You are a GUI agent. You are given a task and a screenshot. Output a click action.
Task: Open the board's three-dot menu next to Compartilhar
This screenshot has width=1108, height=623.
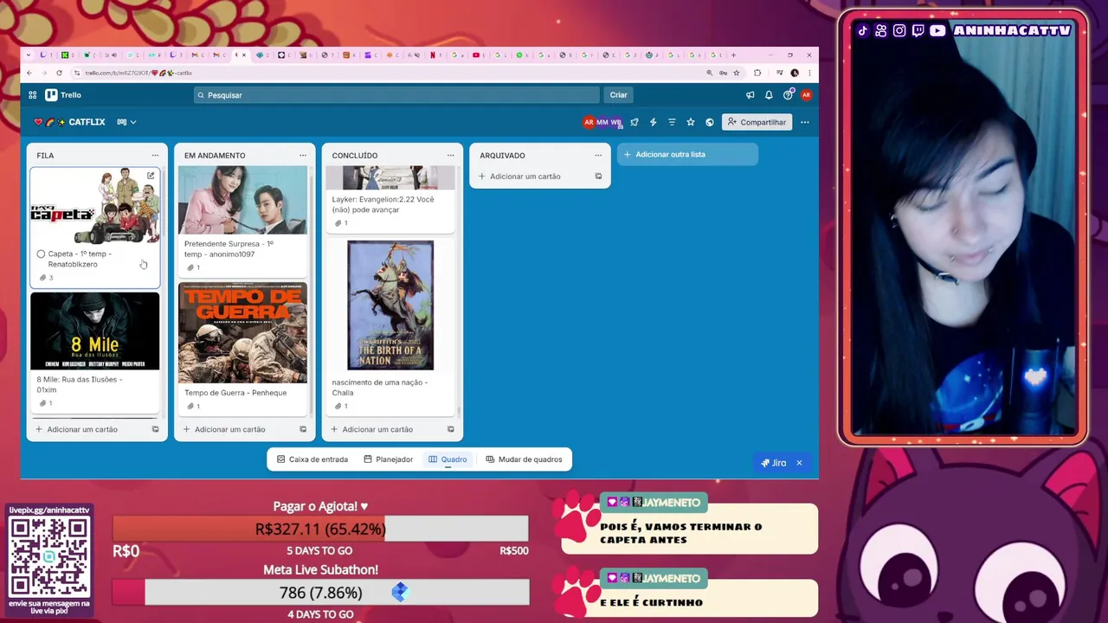805,122
